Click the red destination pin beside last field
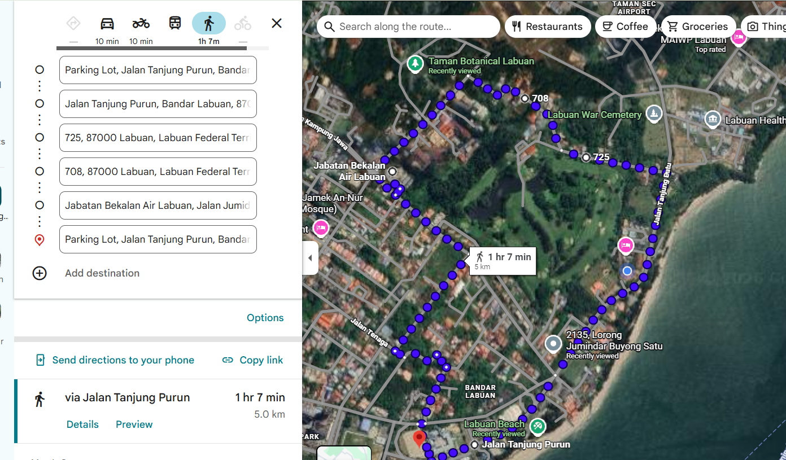Screen dimensions: 786x460 point(40,240)
